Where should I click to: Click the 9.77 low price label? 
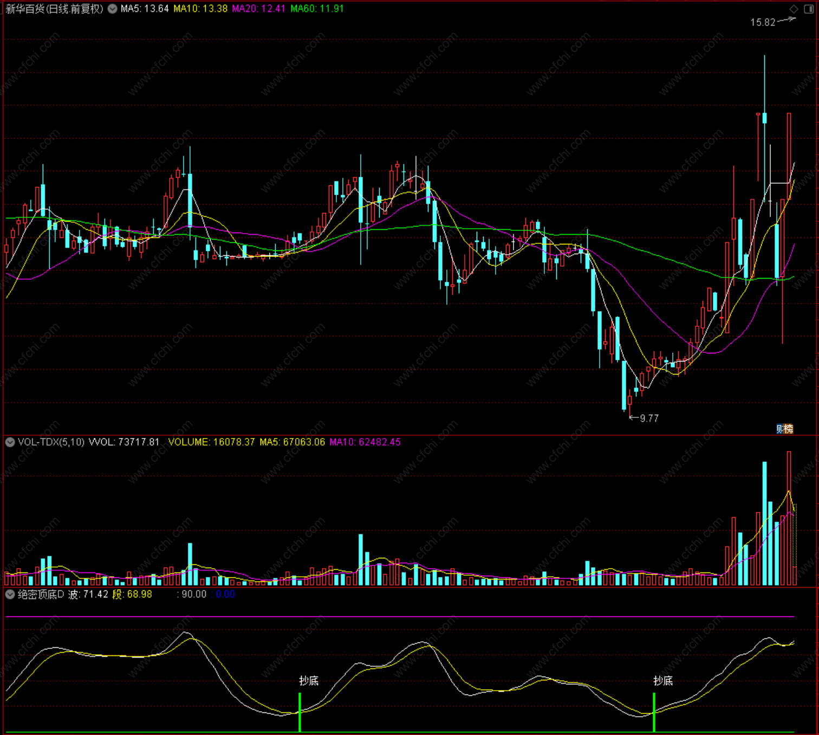[649, 418]
